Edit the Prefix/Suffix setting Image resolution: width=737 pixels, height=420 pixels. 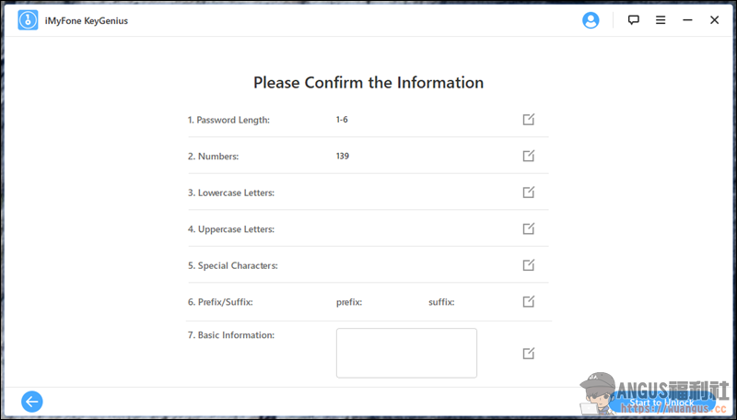(529, 301)
